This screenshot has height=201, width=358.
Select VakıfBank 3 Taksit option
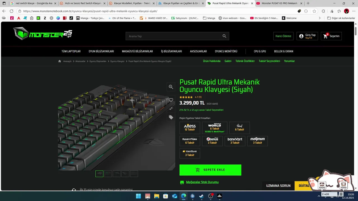click(190, 153)
